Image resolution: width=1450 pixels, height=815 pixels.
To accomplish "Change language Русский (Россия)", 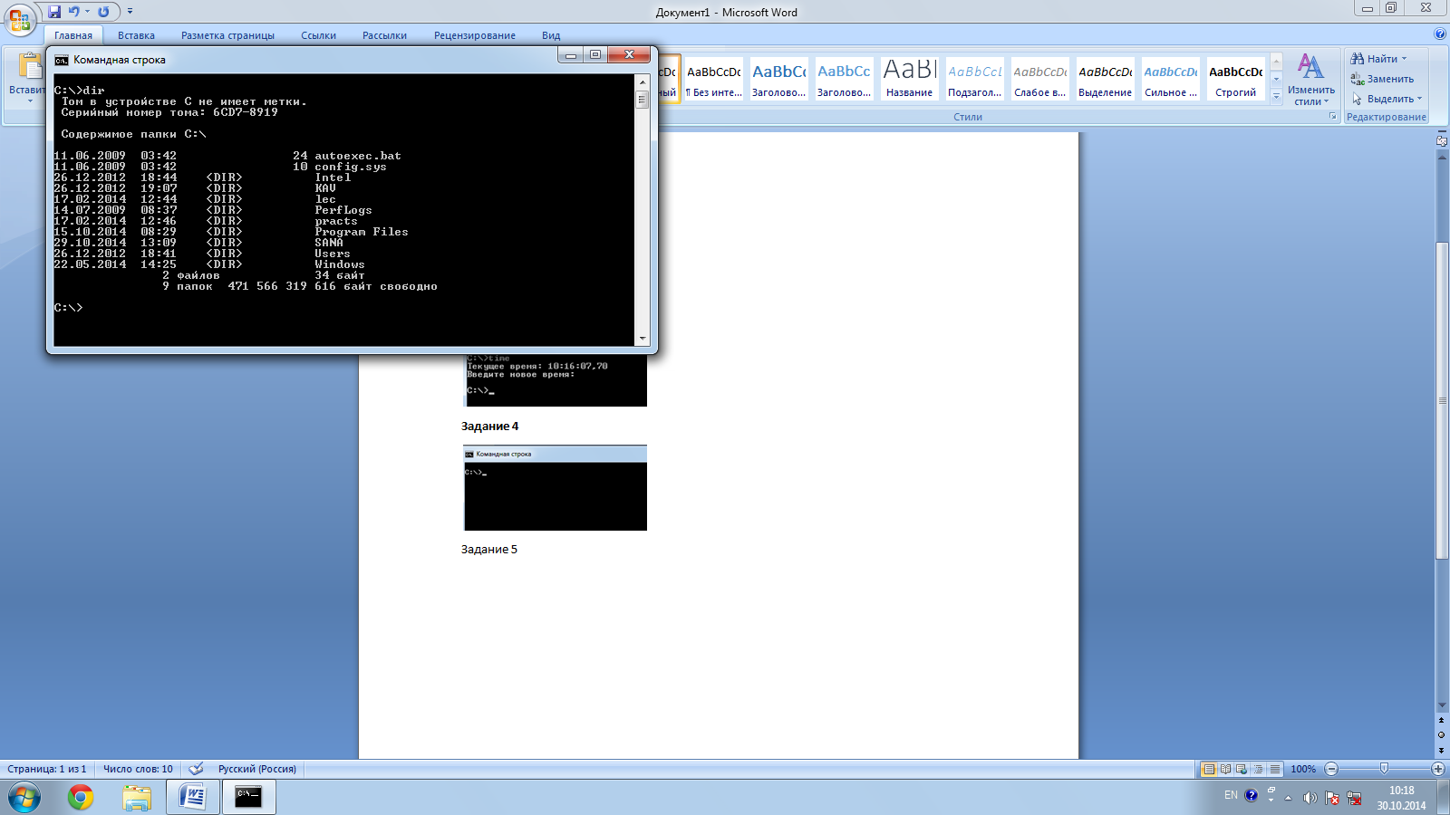I will 257,769.
